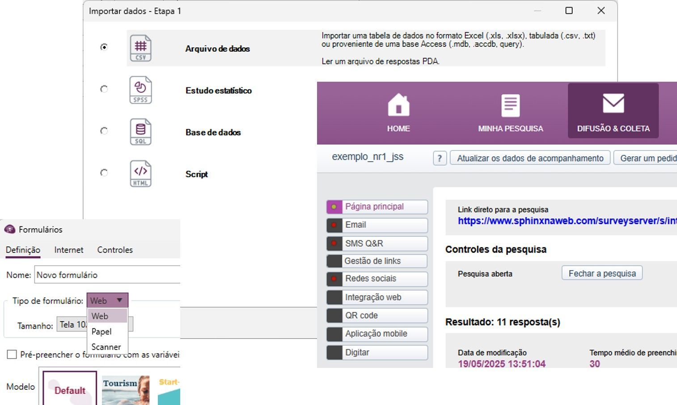Open the Gestão de links section
This screenshot has width=677, height=405.
(377, 261)
